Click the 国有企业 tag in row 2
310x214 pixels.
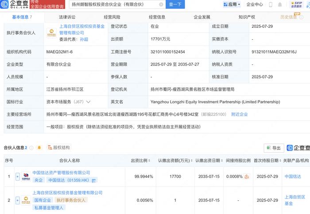[x=43, y=200]
